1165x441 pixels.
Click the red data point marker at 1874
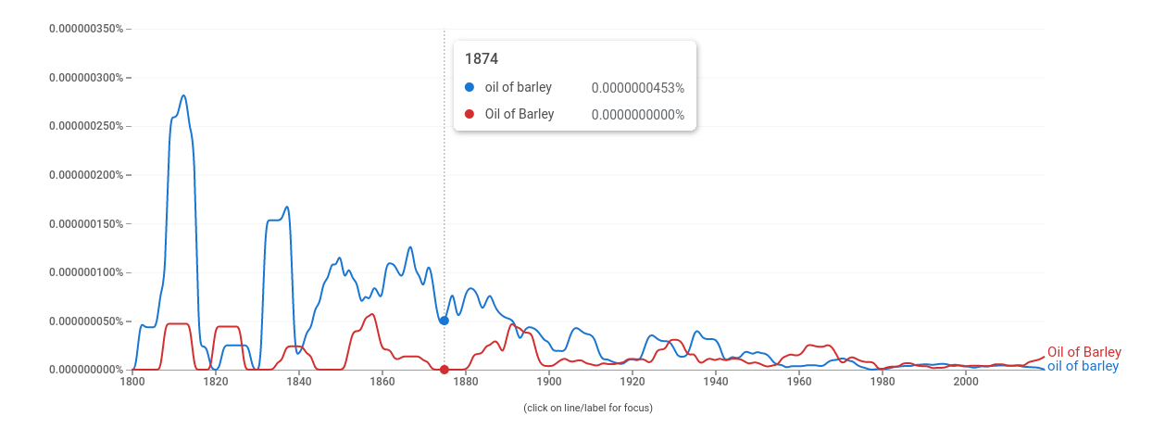click(445, 370)
